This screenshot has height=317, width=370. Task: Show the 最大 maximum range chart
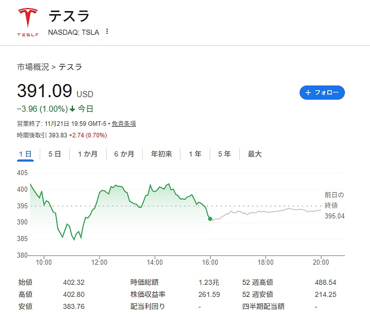254,154
